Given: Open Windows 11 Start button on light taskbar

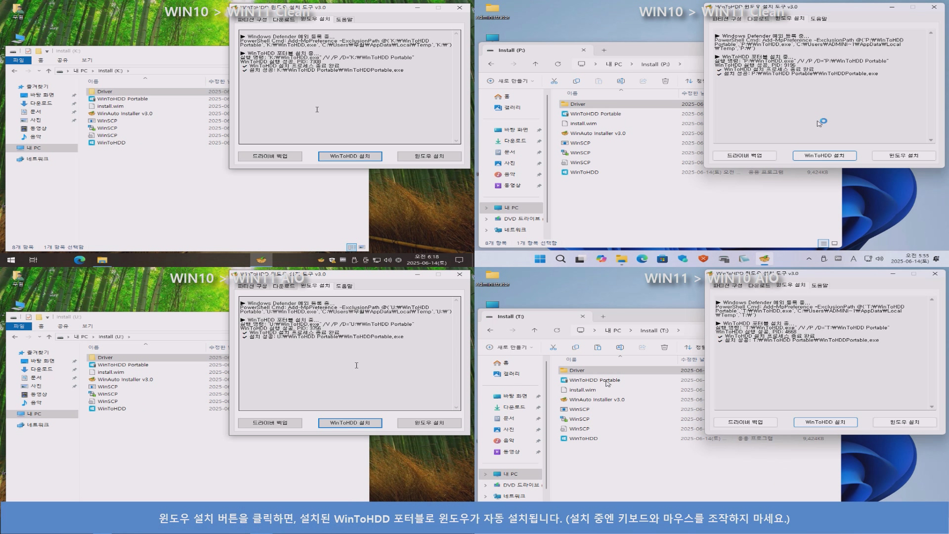Looking at the screenshot, I should [x=540, y=259].
